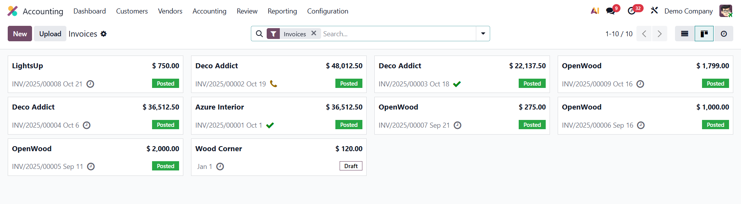Image resolution: width=741 pixels, height=204 pixels.
Task: Expand the search options dropdown arrow
Action: pos(483,34)
